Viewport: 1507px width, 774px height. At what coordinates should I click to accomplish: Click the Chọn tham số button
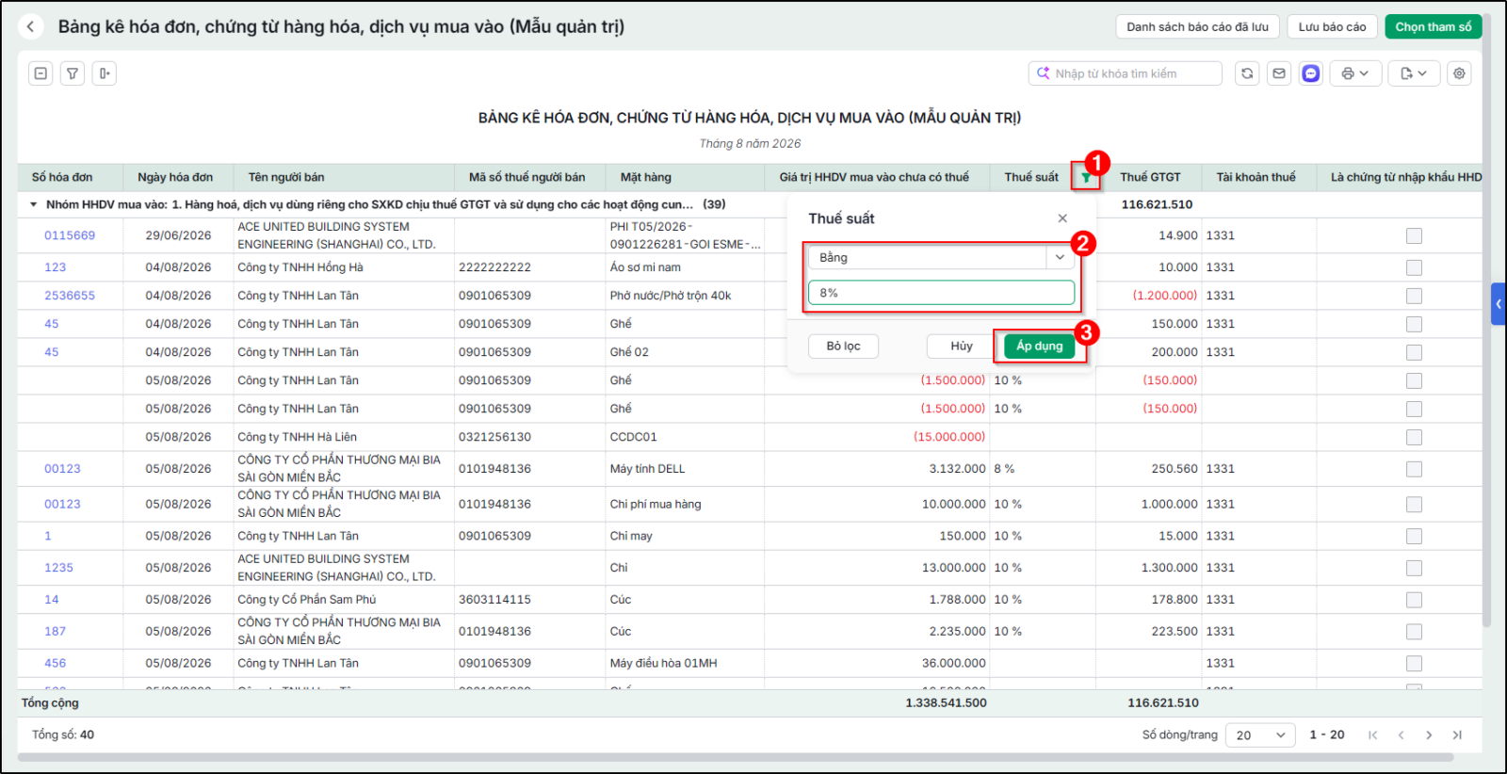(x=1433, y=26)
